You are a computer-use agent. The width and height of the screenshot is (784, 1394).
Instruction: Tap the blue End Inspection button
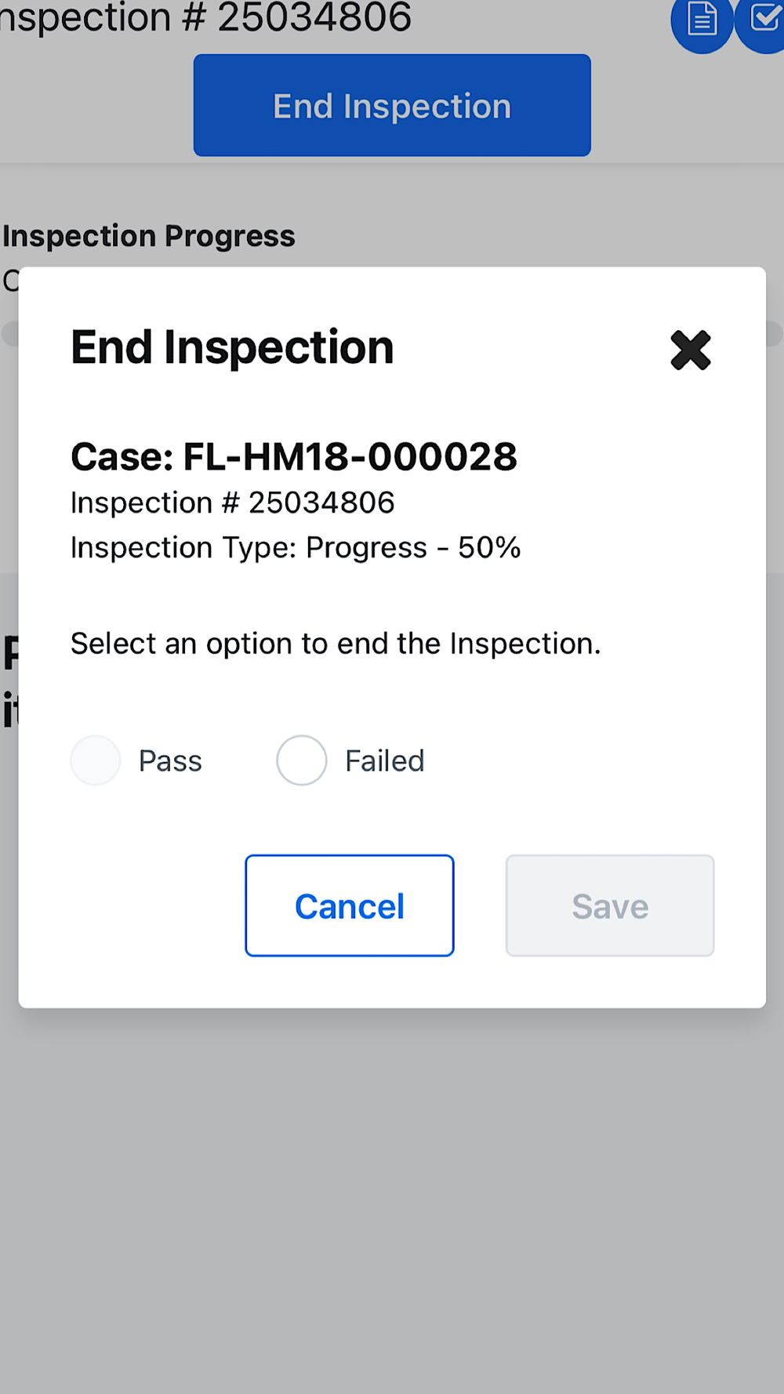click(x=392, y=105)
